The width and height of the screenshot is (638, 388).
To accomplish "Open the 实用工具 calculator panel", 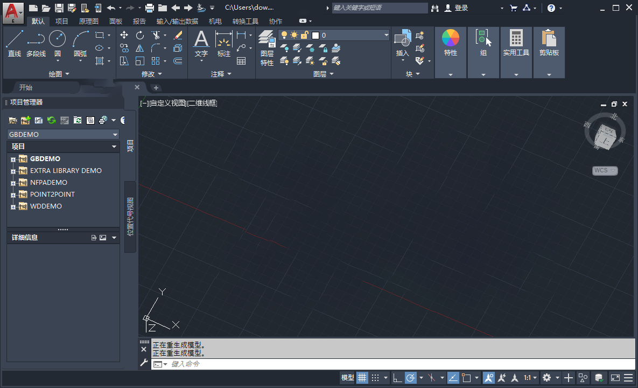I will (516, 52).
